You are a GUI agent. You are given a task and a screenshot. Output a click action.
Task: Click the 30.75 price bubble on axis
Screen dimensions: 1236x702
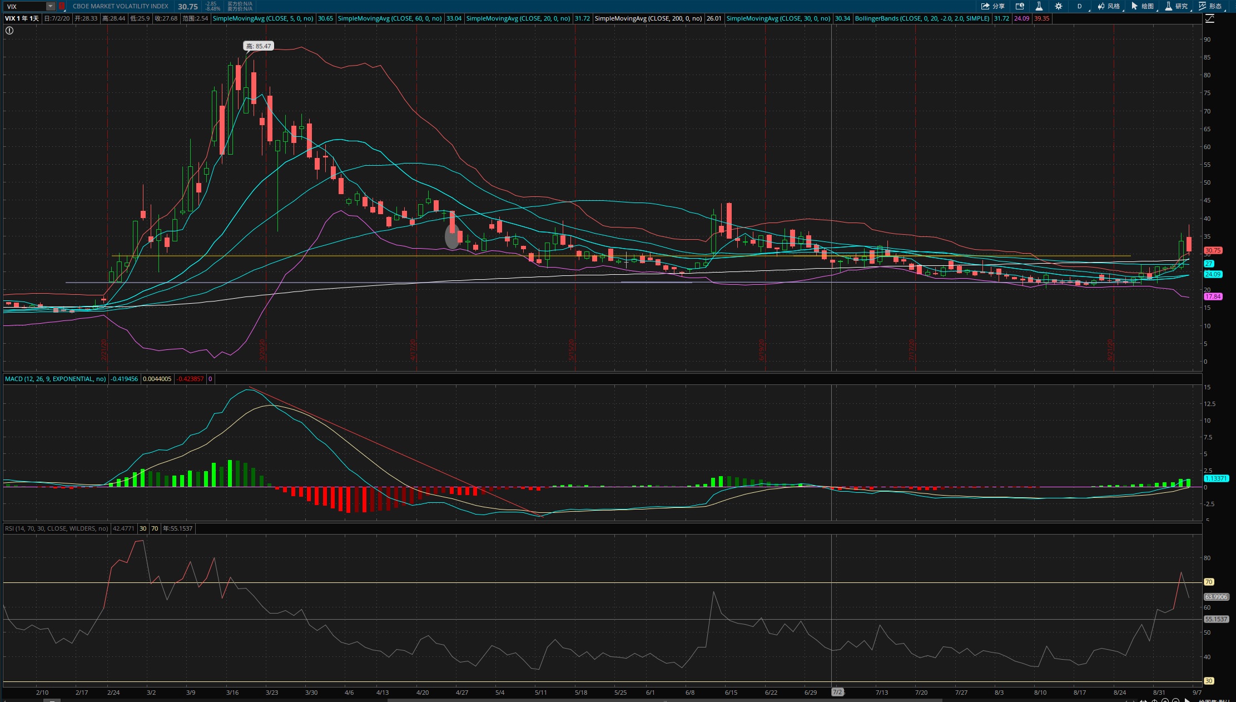[x=1213, y=250]
